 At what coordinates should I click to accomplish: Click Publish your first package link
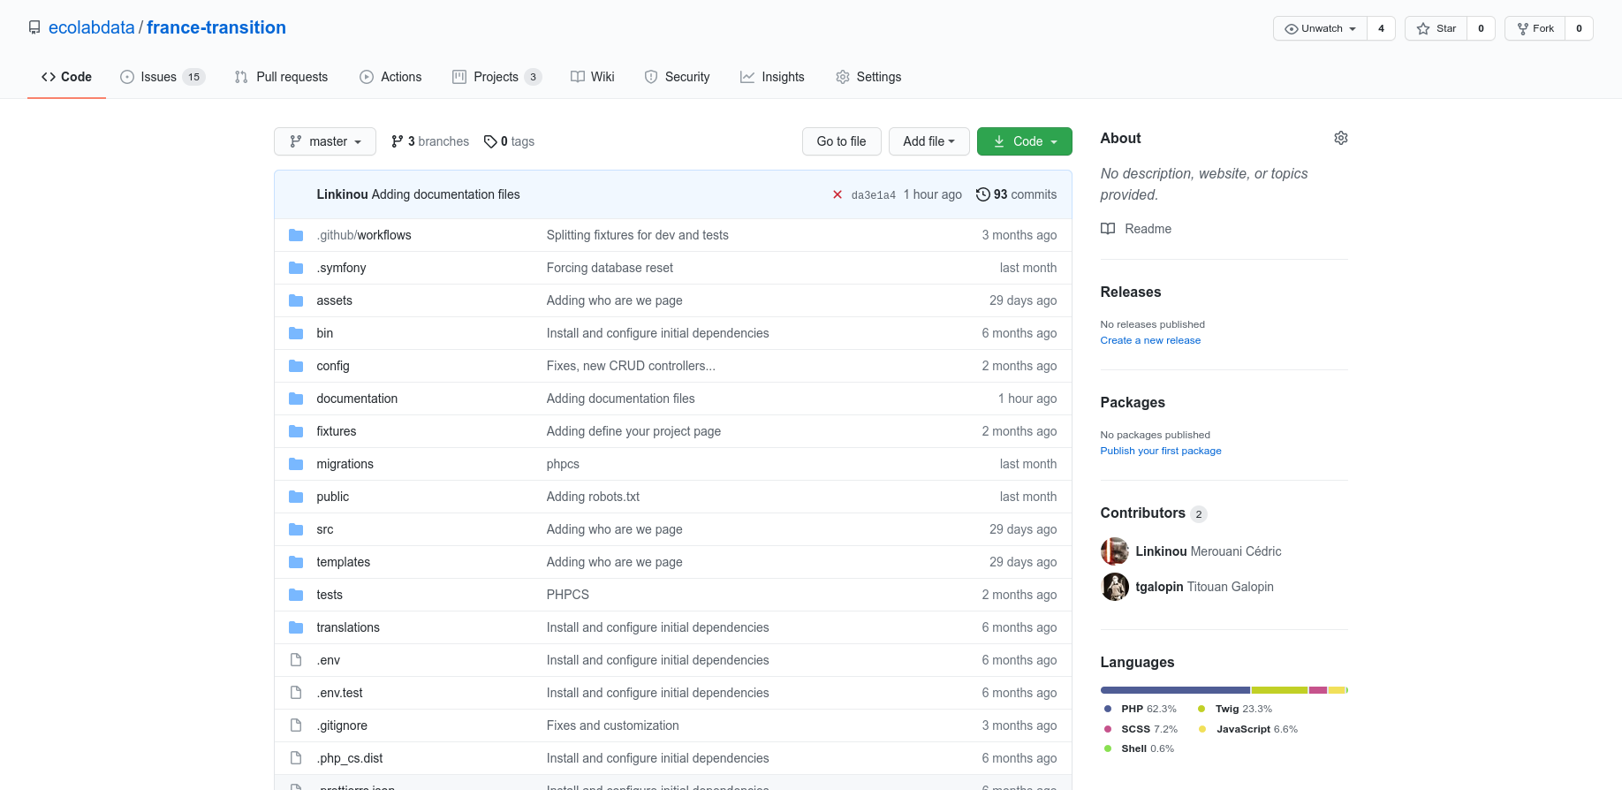(1161, 451)
